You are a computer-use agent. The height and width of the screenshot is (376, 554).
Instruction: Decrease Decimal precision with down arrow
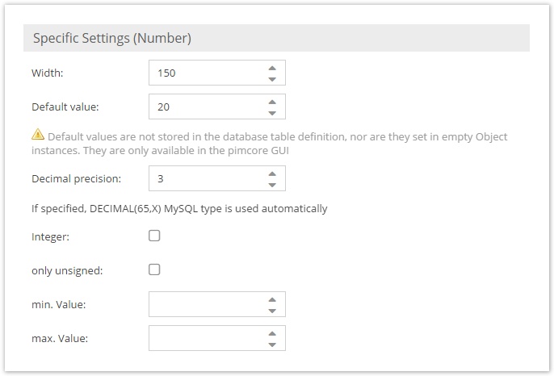pyautogui.click(x=272, y=184)
